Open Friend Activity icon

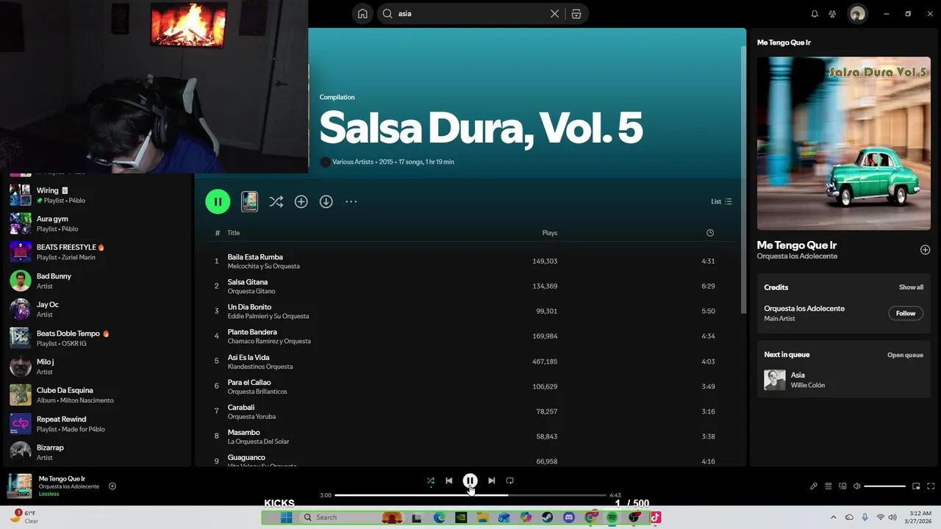click(832, 14)
